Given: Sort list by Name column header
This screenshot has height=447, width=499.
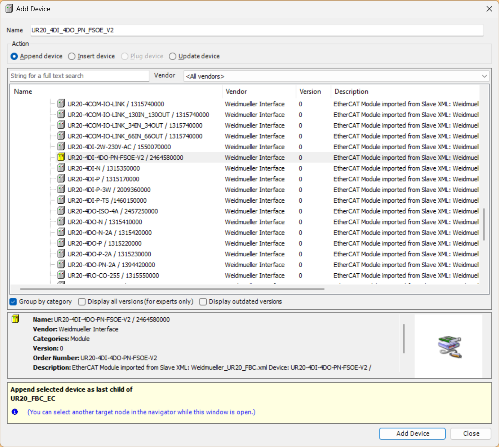Looking at the screenshot, I should [116, 91].
